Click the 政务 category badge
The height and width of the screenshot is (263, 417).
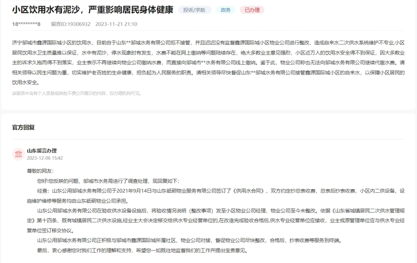pyautogui.click(x=225, y=10)
